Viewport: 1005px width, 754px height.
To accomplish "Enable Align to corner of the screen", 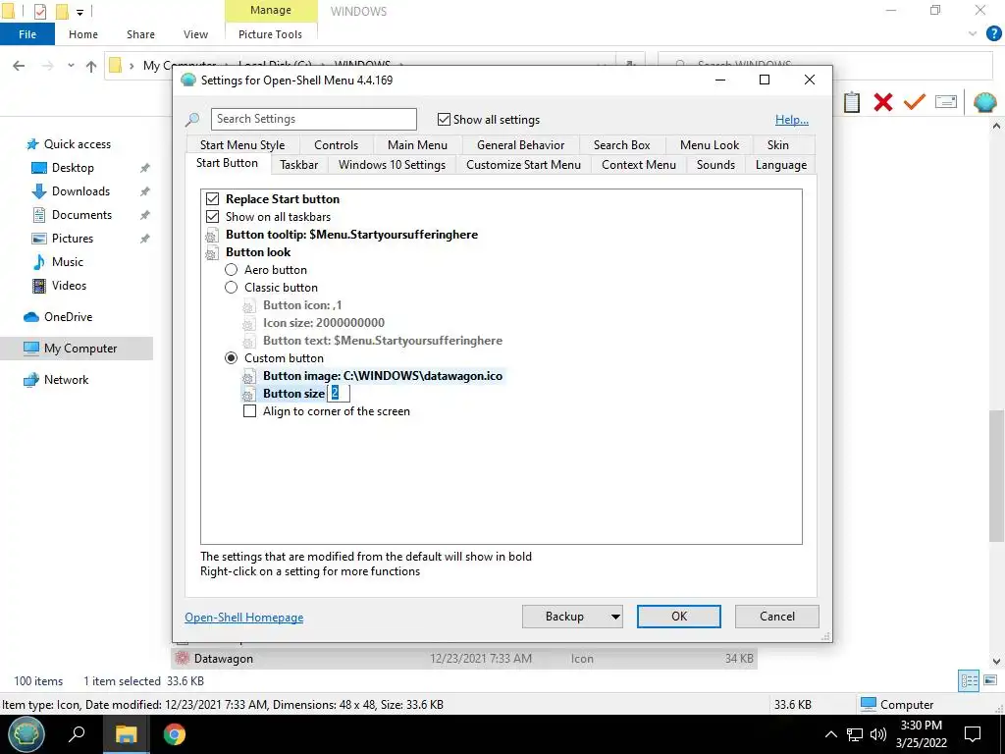I will [250, 411].
